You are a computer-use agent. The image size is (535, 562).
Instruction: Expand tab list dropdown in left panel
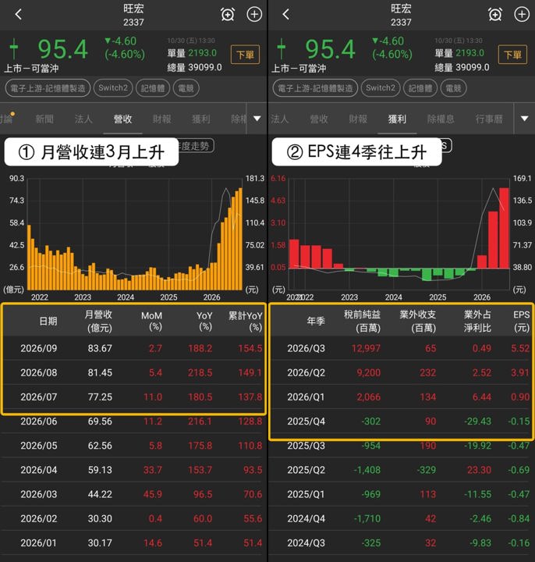[x=257, y=119]
